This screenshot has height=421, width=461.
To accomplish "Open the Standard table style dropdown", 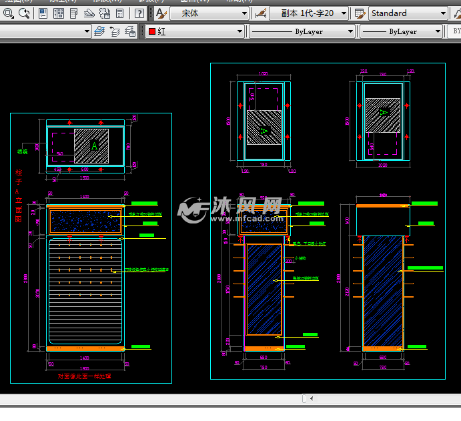I will tap(408, 13).
